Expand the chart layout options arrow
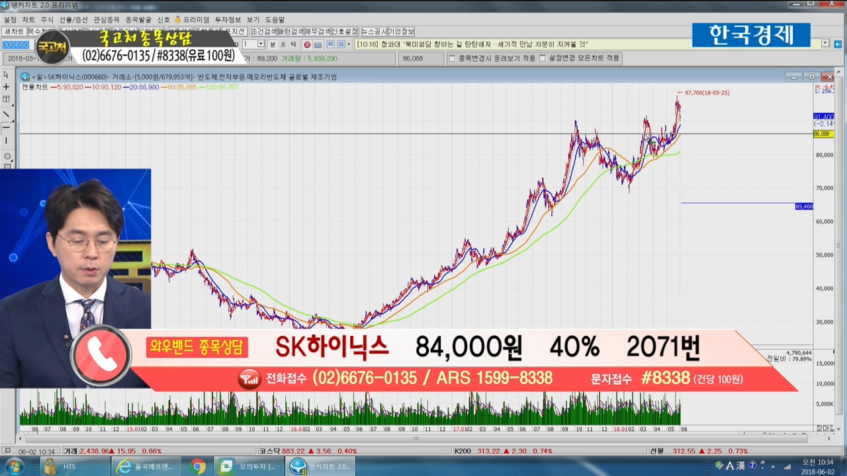 point(349,44)
